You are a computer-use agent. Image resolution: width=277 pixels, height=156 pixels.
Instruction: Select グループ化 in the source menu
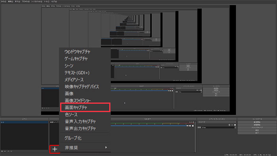(x=73, y=138)
